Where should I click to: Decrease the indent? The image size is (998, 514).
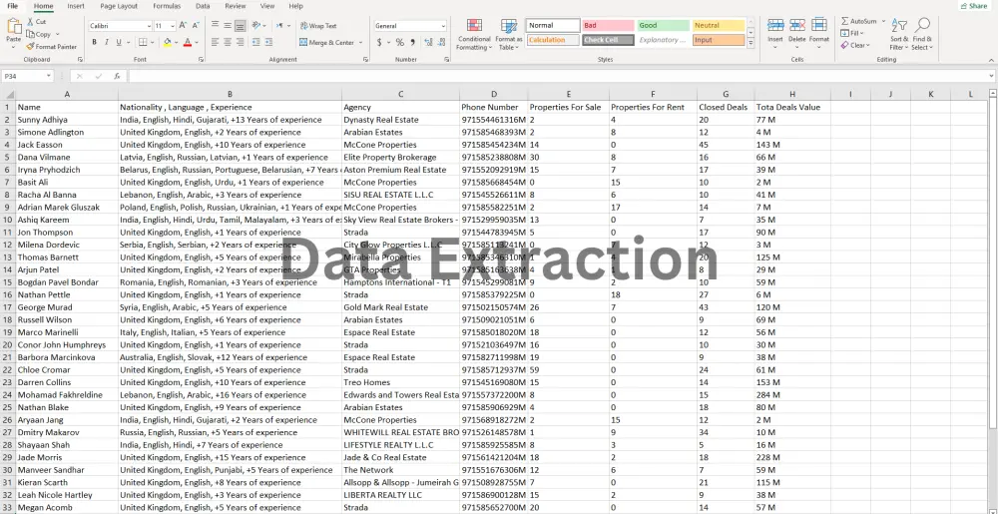(x=255, y=42)
